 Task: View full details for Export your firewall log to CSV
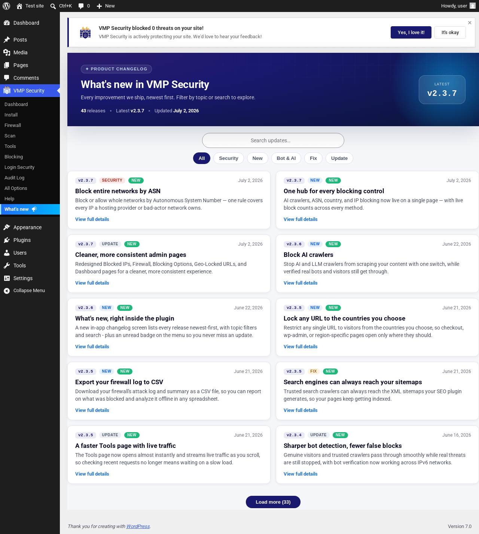(92, 410)
